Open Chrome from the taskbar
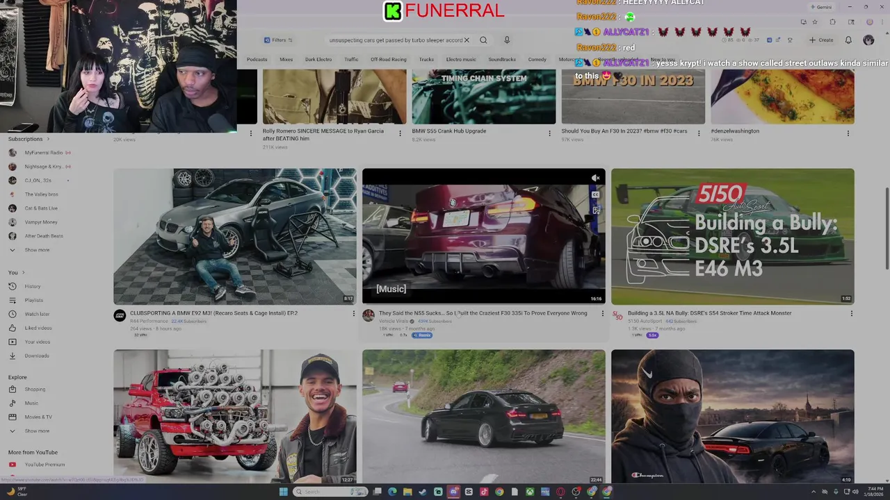This screenshot has width=890, height=500. tap(499, 492)
